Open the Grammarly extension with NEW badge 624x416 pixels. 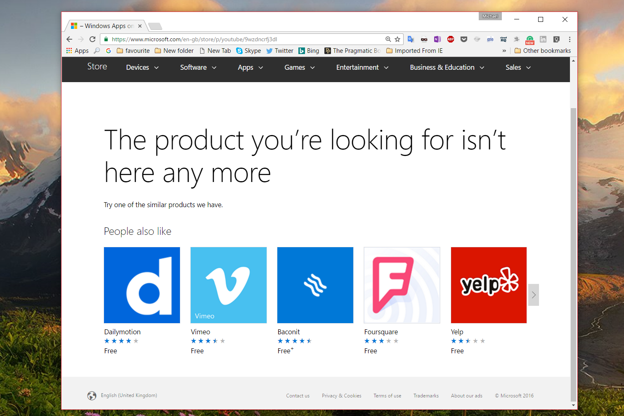click(x=530, y=40)
